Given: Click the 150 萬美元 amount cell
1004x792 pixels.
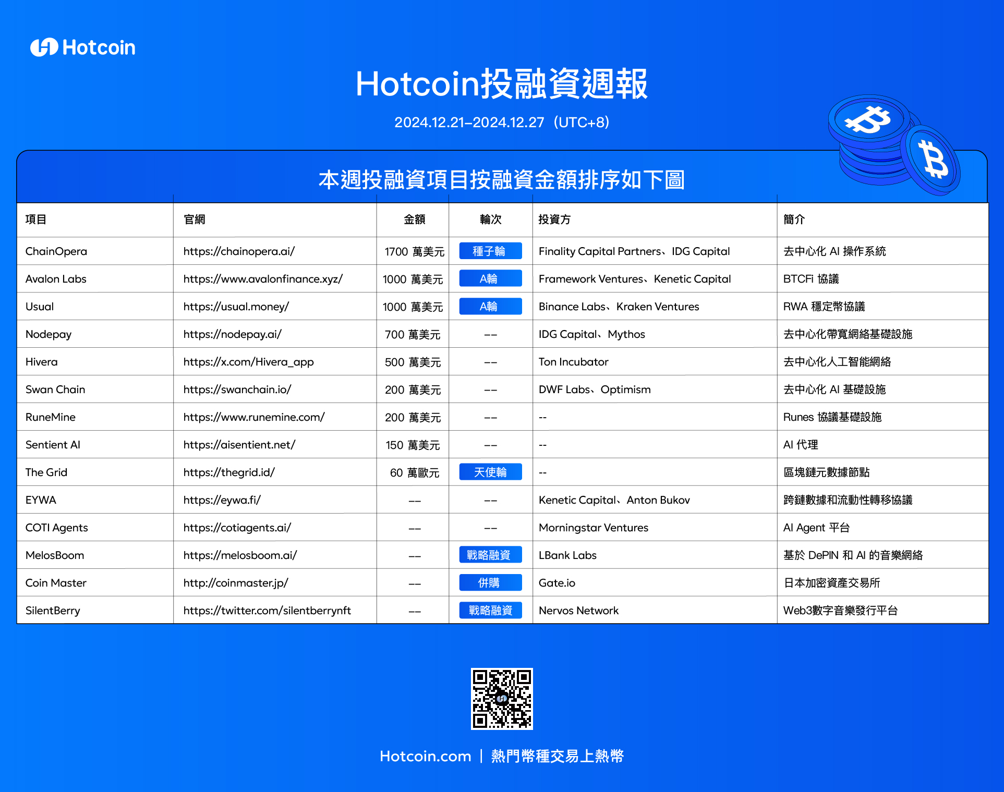Looking at the screenshot, I should (413, 445).
